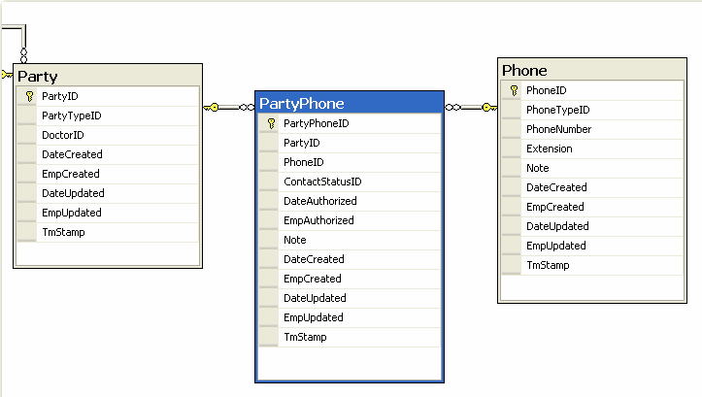The height and width of the screenshot is (397, 702).
Task: Select the DoctorID column in Party
Action: pos(62,135)
